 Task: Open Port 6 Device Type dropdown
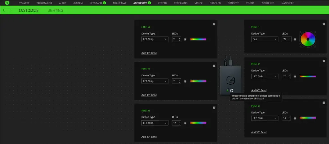tap(155, 123)
